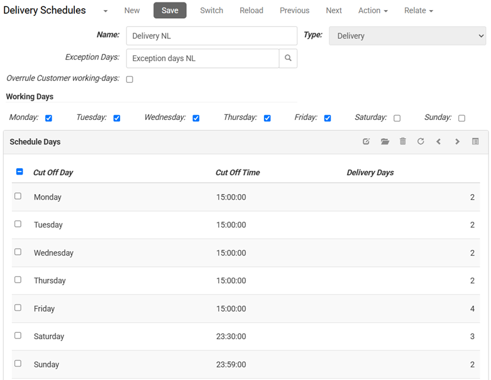Select the Friday schedule row checkbox
The height and width of the screenshot is (380, 491).
coord(18,308)
